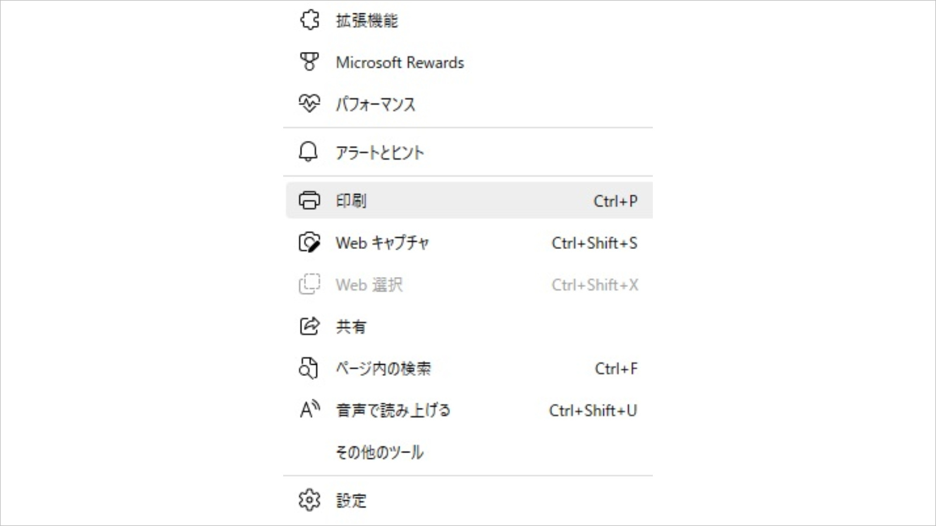Choose the 印刷 text label

point(351,201)
